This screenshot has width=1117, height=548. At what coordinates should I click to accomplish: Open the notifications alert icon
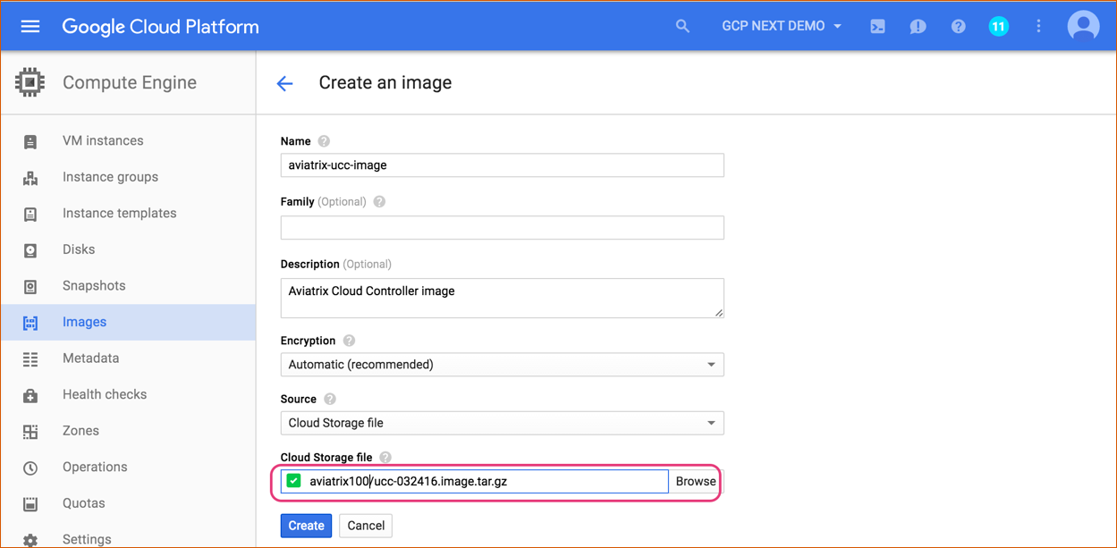(x=918, y=26)
